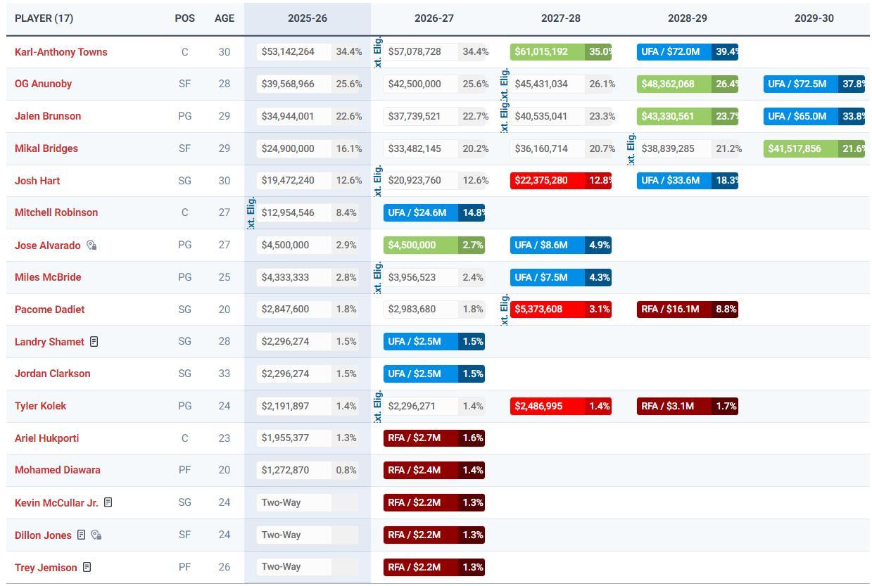Click Josh Hart's red $22,375,280 cell
The width and height of the screenshot is (872, 586).
pyautogui.click(x=547, y=181)
